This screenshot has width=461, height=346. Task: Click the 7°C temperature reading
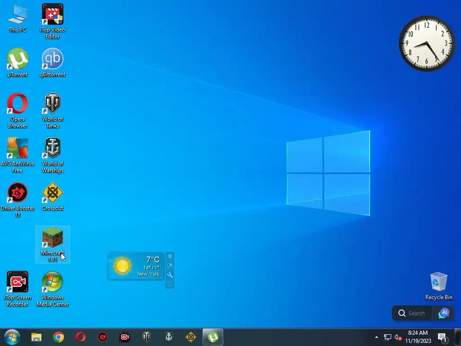(153, 259)
